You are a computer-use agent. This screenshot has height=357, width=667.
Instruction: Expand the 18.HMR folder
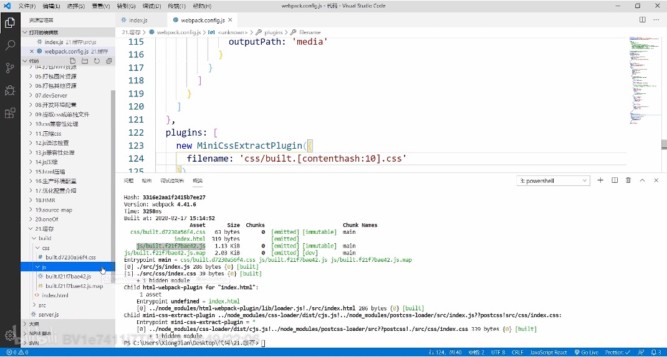click(68, 200)
